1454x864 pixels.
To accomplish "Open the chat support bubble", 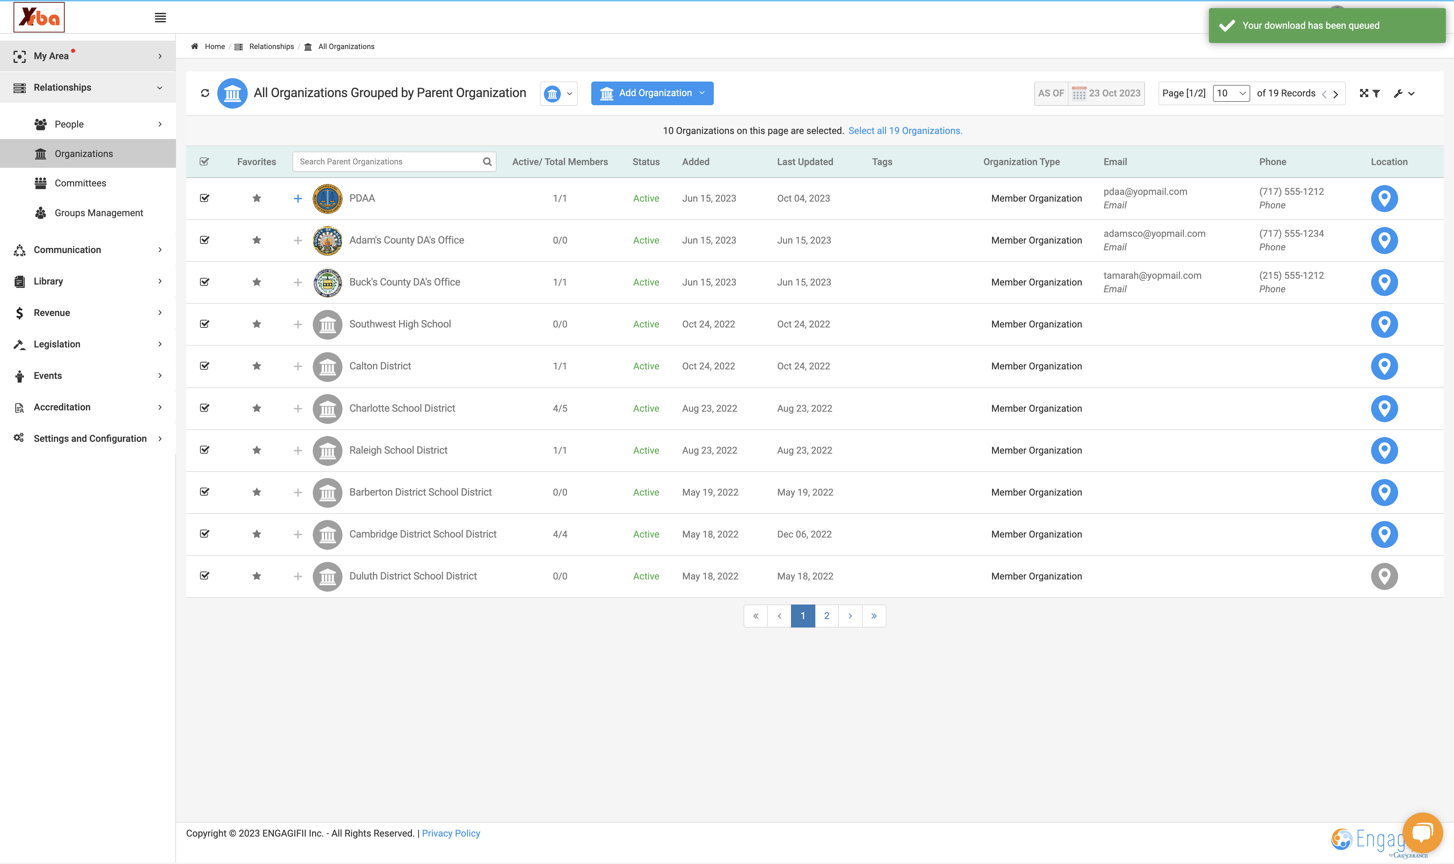I will click(x=1422, y=832).
